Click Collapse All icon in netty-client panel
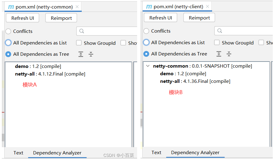273x159 pixels. pyautogui.click(x=229, y=54)
